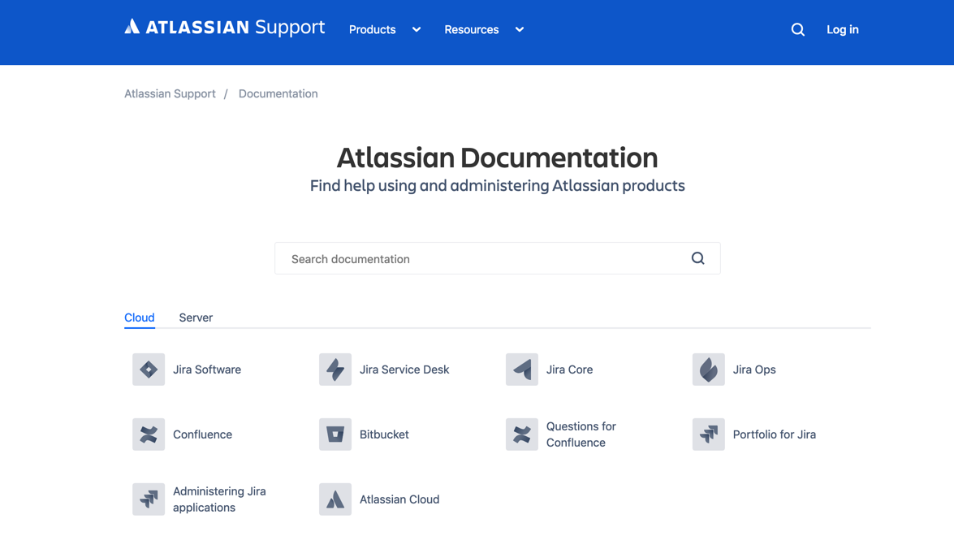Image resolution: width=954 pixels, height=536 pixels.
Task: Expand the Products dropdown chevron
Action: (x=417, y=29)
